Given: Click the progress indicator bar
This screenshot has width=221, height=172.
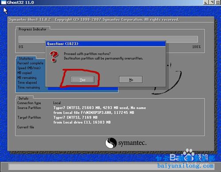Looking at the screenshot, I should pos(108,39).
